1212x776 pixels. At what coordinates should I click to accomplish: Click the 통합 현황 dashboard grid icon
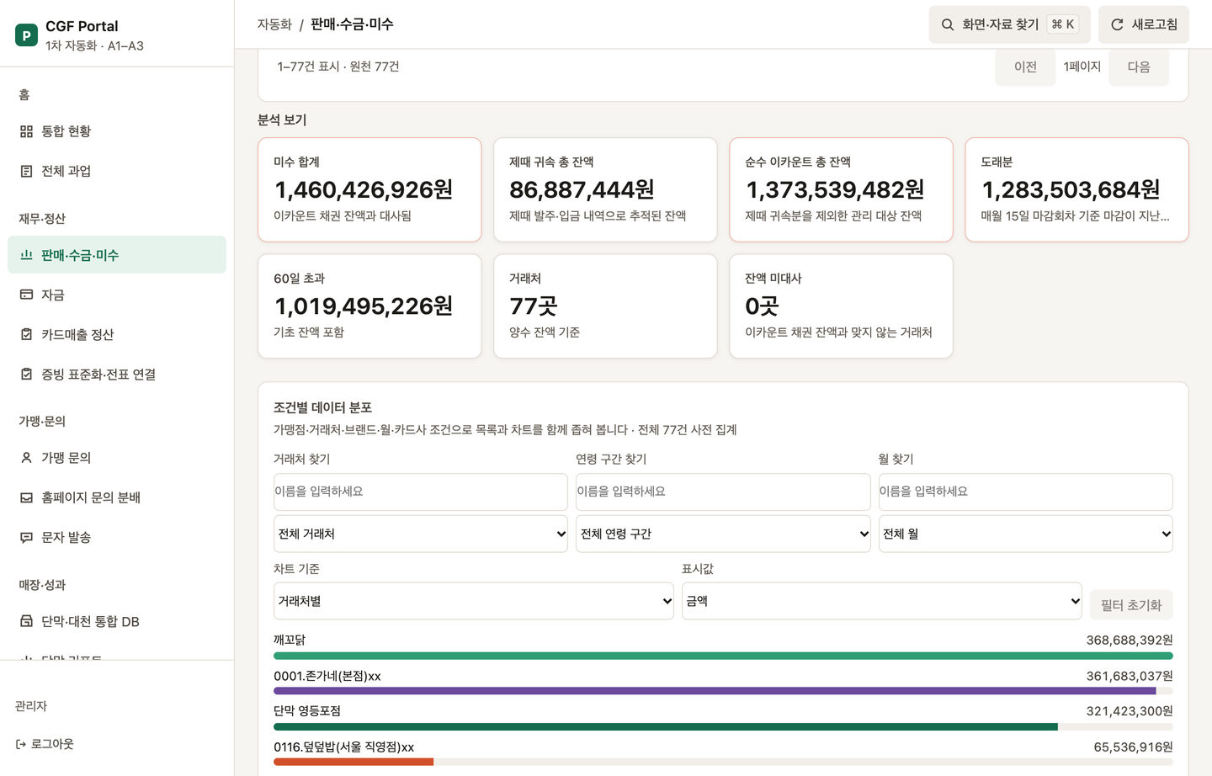26,131
